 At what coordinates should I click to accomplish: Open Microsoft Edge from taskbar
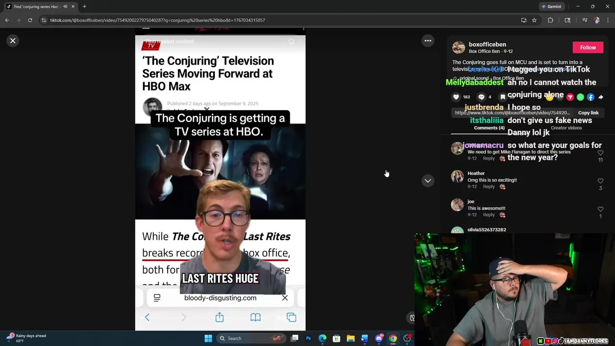click(x=322, y=338)
